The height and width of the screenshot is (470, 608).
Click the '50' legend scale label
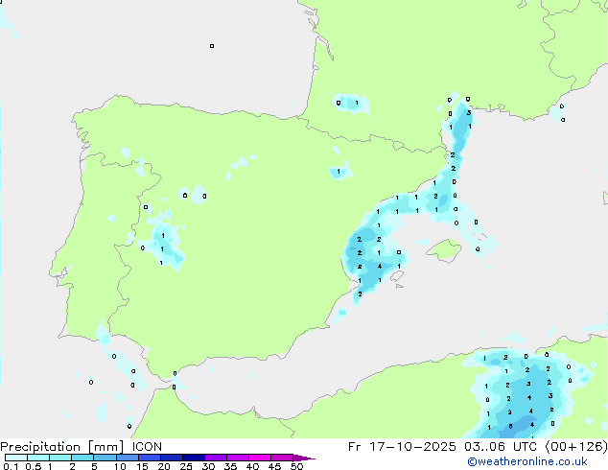click(296, 466)
